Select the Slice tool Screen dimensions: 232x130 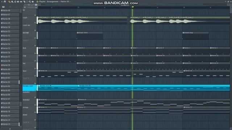point(24,1)
